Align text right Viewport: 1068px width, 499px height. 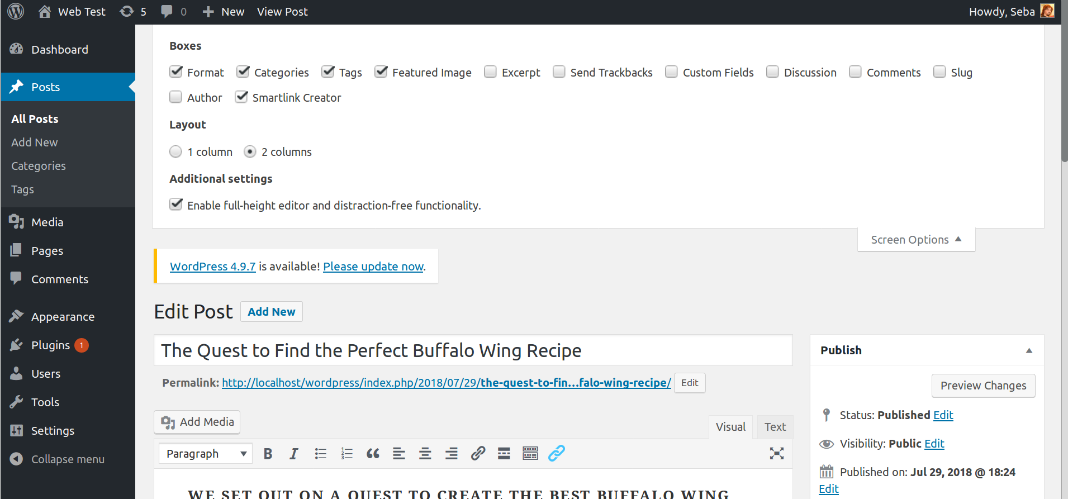(x=452, y=453)
